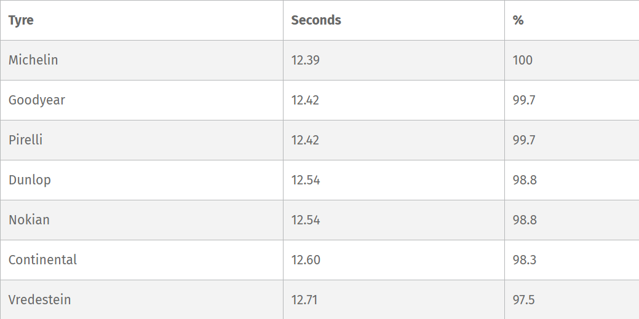Click the 12.39 seconds value
Screen dimensions: 639x319
(x=305, y=60)
